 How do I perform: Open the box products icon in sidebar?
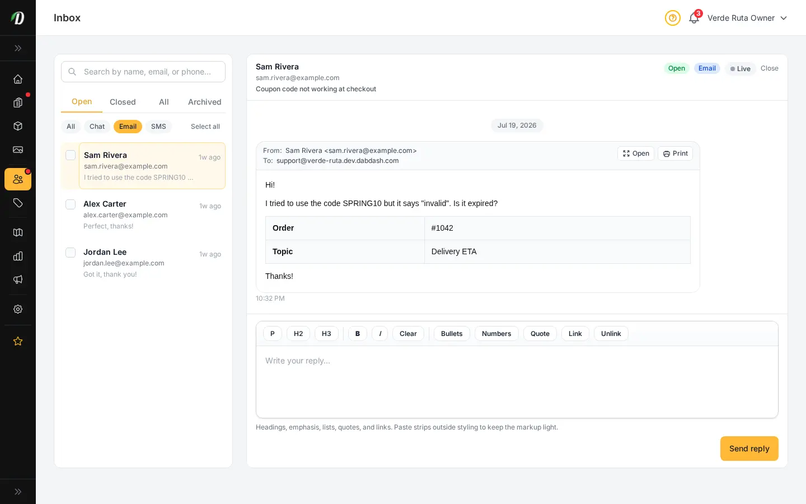coord(18,126)
